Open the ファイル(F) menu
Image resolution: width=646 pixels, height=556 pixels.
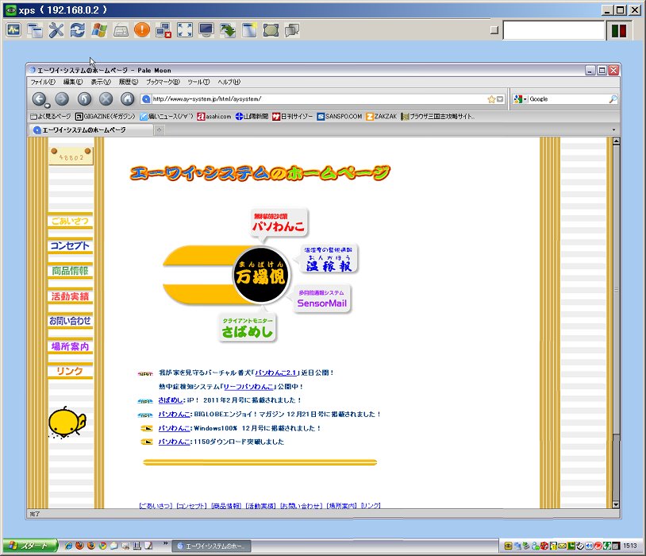click(x=43, y=82)
